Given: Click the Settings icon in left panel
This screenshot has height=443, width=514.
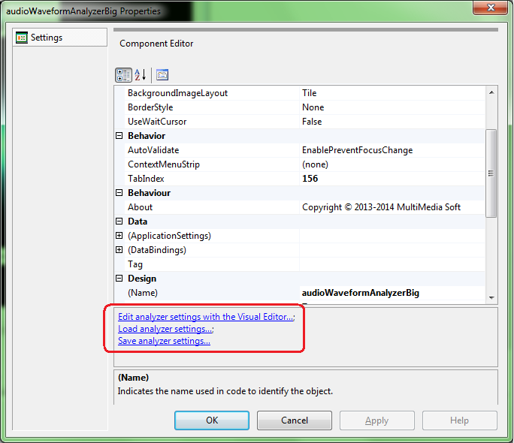Looking at the screenshot, I should tap(22, 38).
